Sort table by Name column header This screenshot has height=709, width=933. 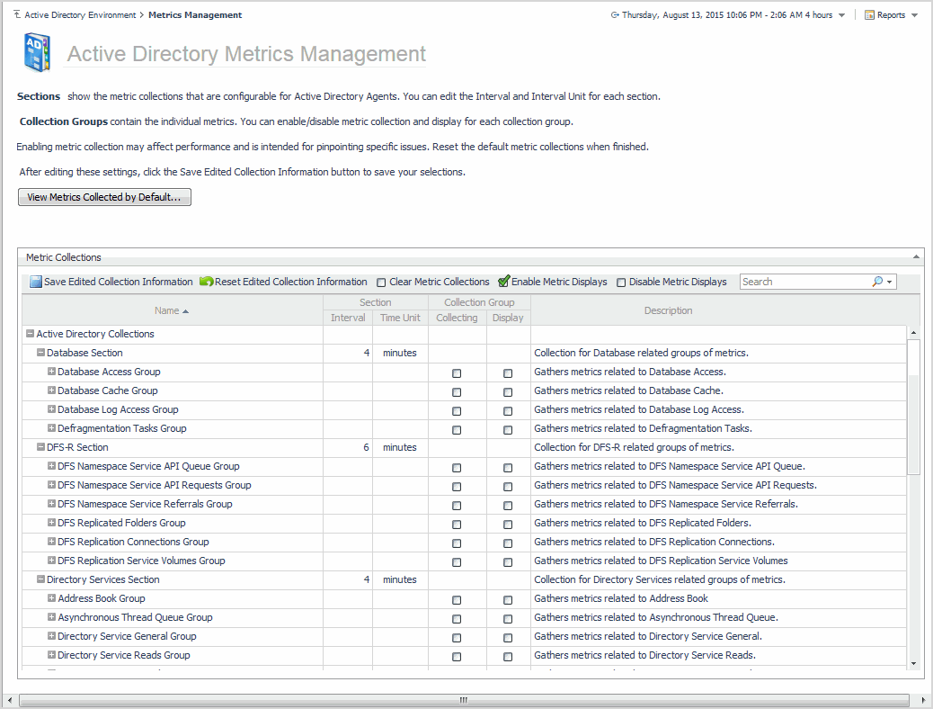click(x=171, y=310)
